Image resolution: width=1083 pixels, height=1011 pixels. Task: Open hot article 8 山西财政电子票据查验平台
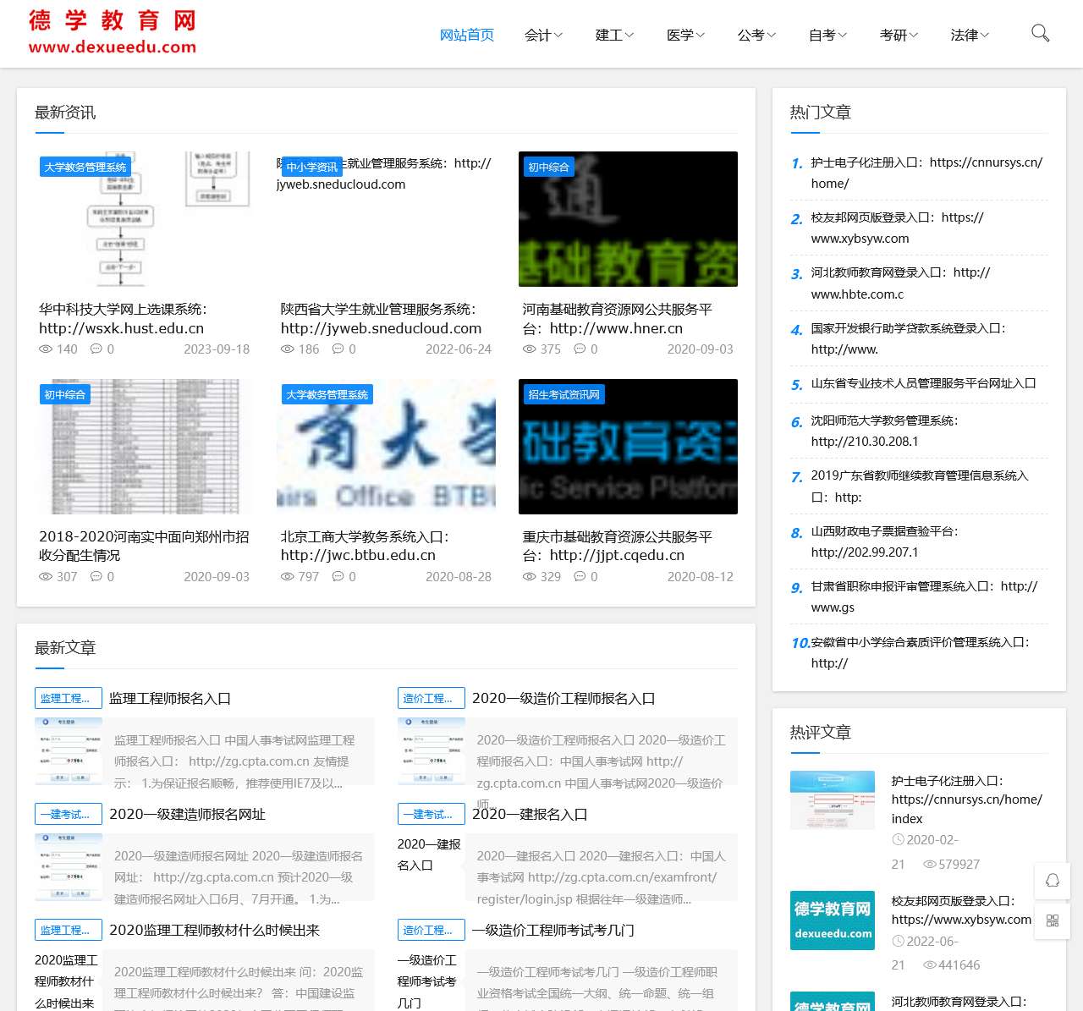(884, 541)
